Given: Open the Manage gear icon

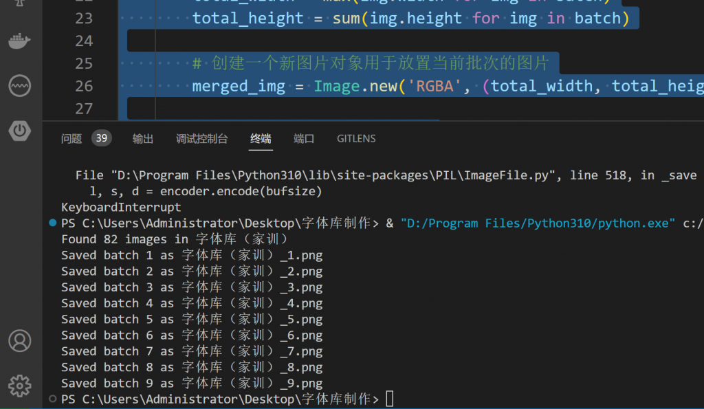Looking at the screenshot, I should 19,384.
